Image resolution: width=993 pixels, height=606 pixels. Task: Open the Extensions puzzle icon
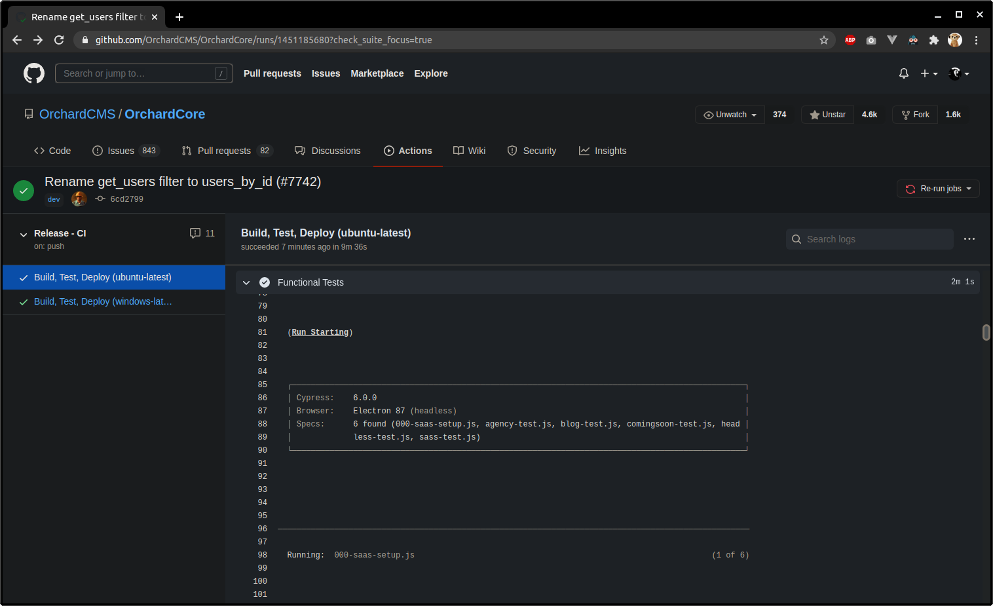pyautogui.click(x=934, y=40)
